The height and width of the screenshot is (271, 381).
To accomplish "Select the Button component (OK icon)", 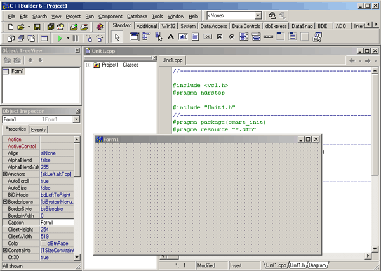I will [207, 37].
